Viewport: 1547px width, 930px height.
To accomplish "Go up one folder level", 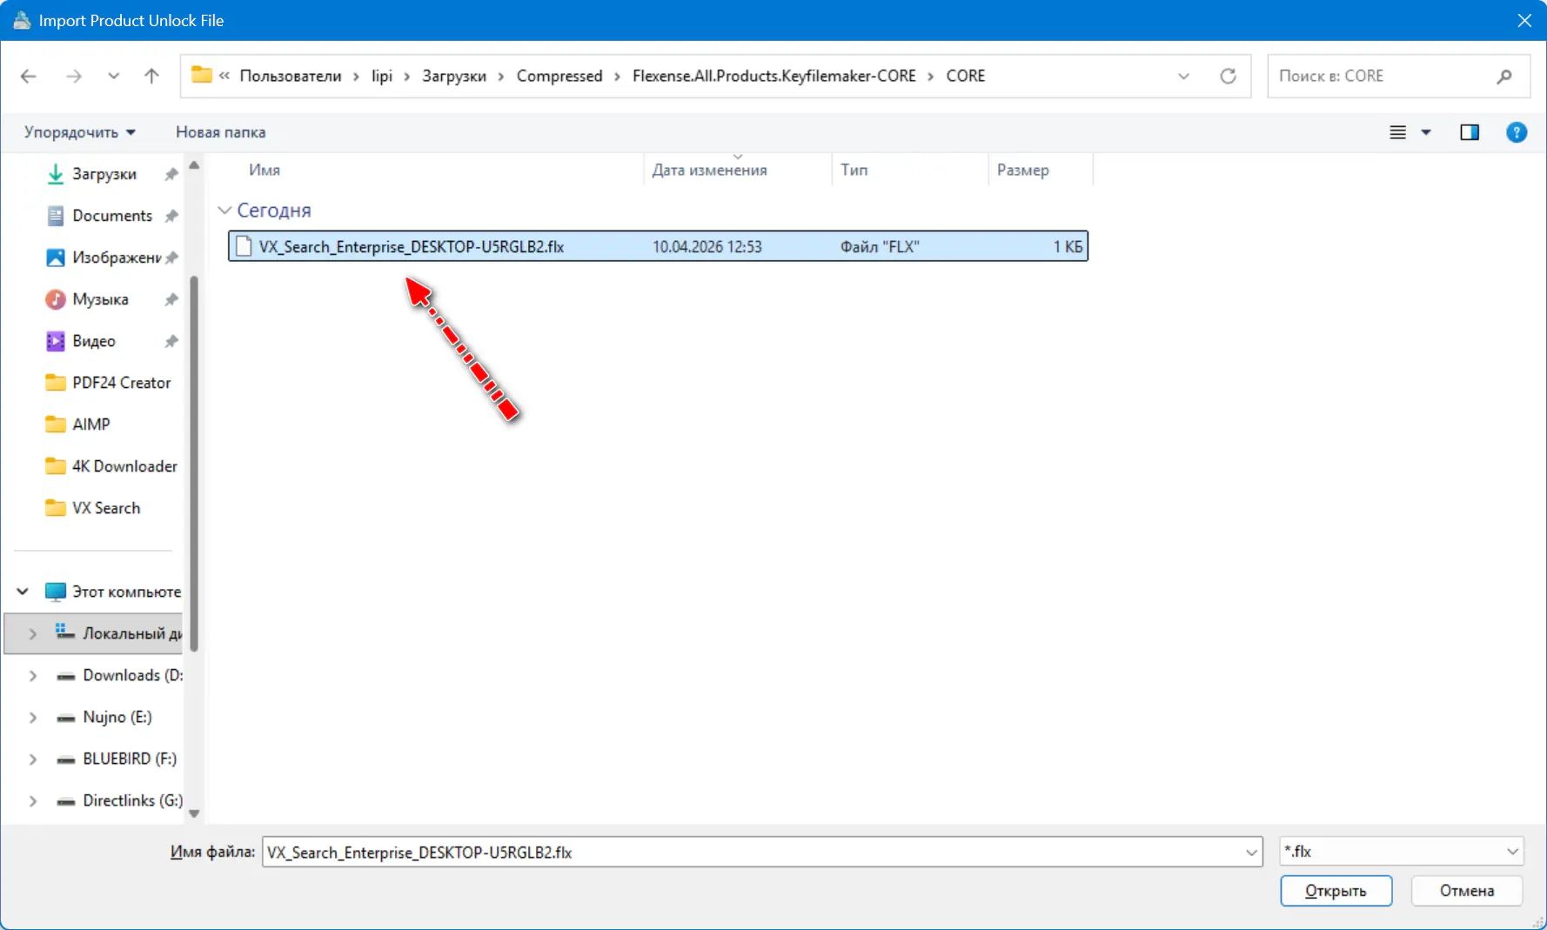I will [151, 77].
